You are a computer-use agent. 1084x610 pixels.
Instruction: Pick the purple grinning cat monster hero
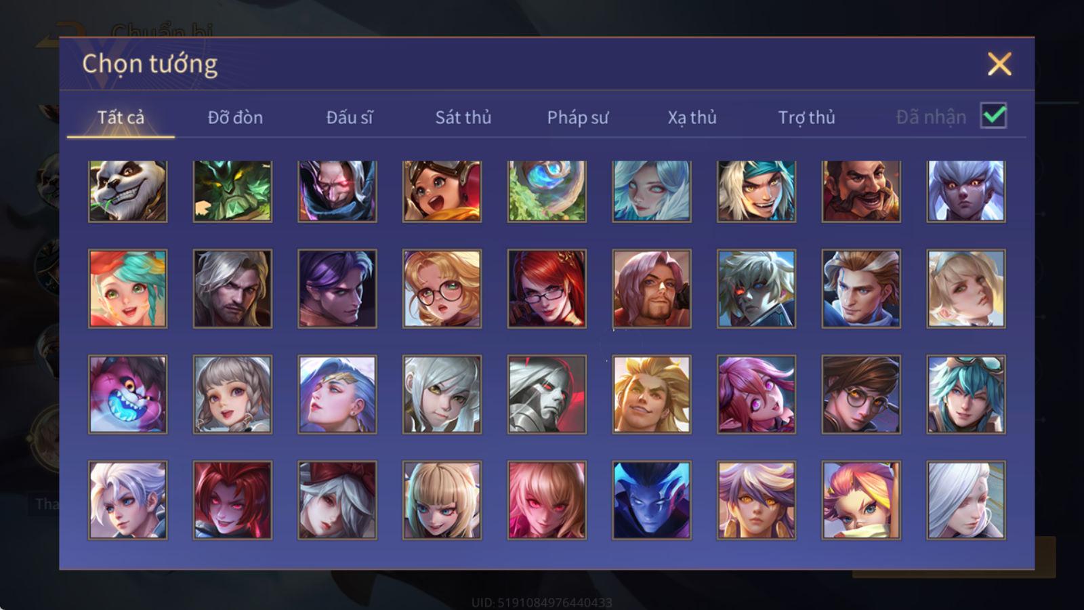click(x=127, y=394)
